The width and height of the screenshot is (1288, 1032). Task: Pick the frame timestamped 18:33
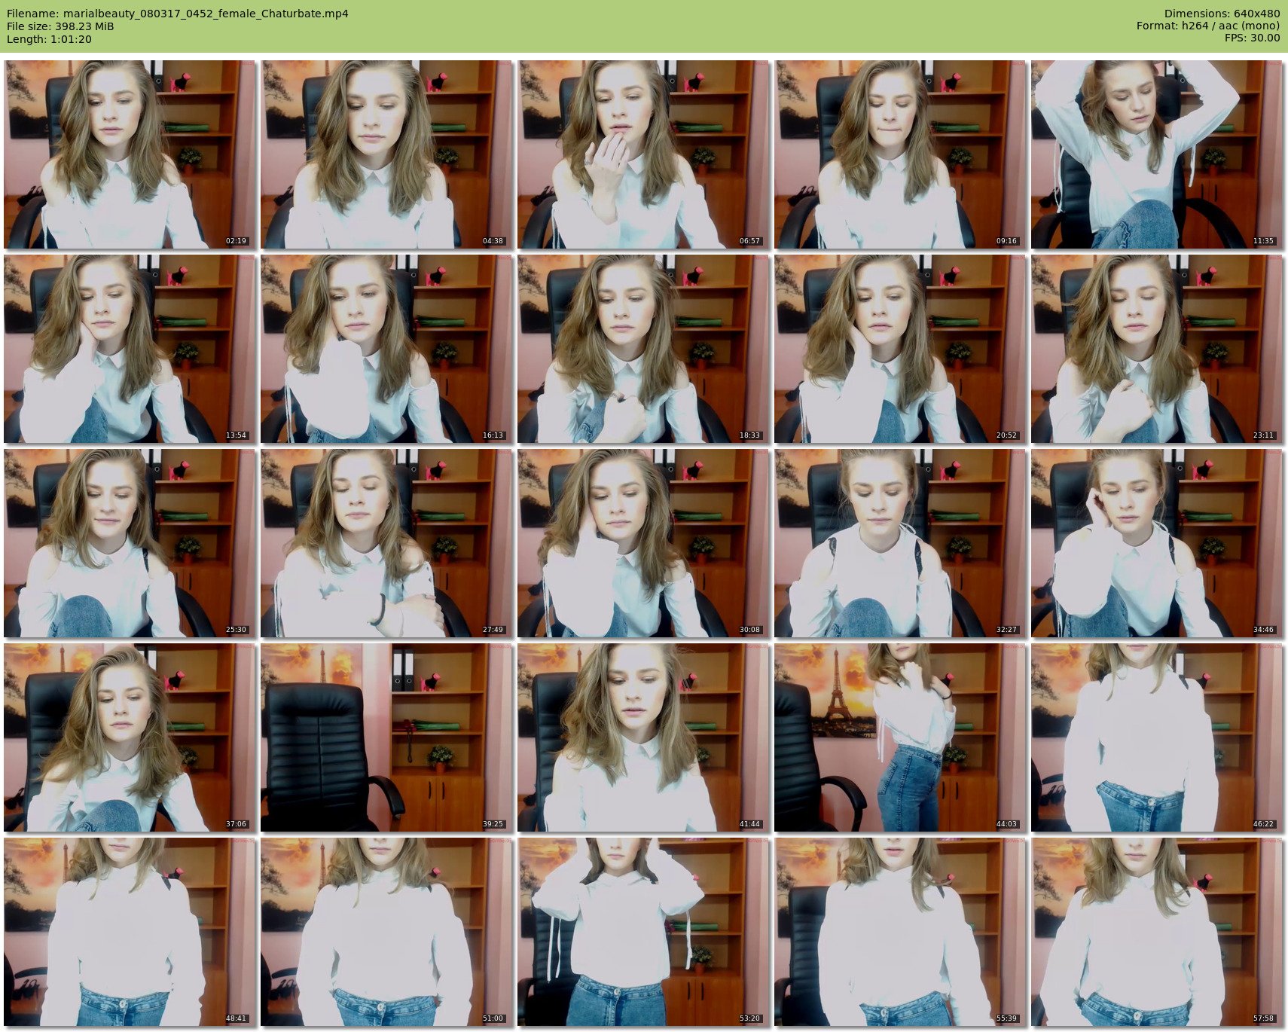point(643,349)
